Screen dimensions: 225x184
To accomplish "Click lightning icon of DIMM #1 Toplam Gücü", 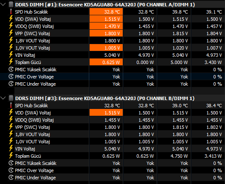I will click(x=11, y=62).
